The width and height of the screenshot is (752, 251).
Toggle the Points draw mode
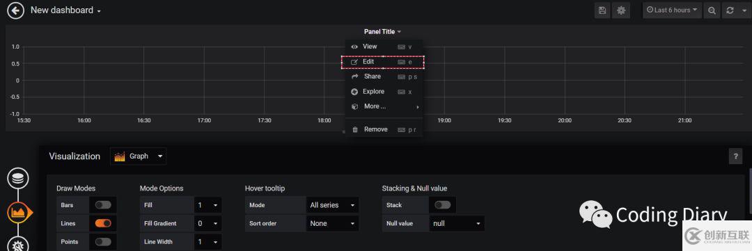click(103, 242)
